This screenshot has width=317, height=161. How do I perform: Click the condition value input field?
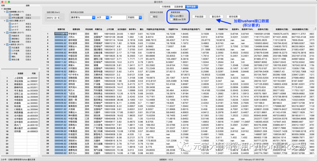(x=118, y=17)
